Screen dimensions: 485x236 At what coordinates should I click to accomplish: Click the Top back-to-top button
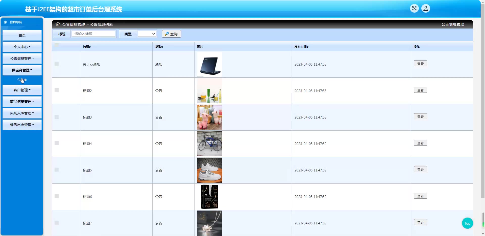467,223
